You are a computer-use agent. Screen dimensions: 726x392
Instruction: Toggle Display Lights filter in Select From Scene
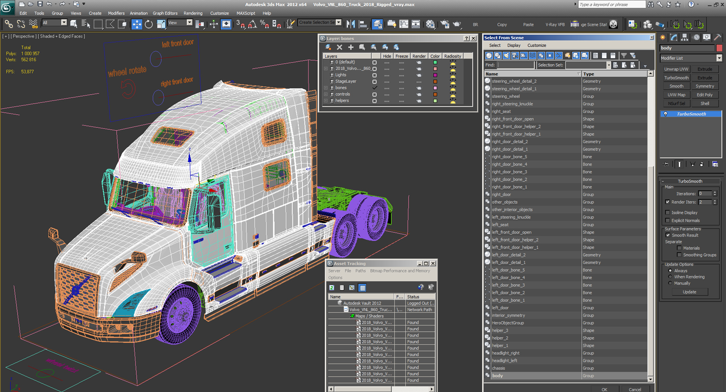coord(506,55)
